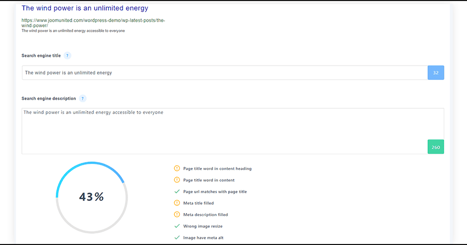Click help icon beside Search engine title
Viewport: 467px width, 245px height.
(67, 56)
